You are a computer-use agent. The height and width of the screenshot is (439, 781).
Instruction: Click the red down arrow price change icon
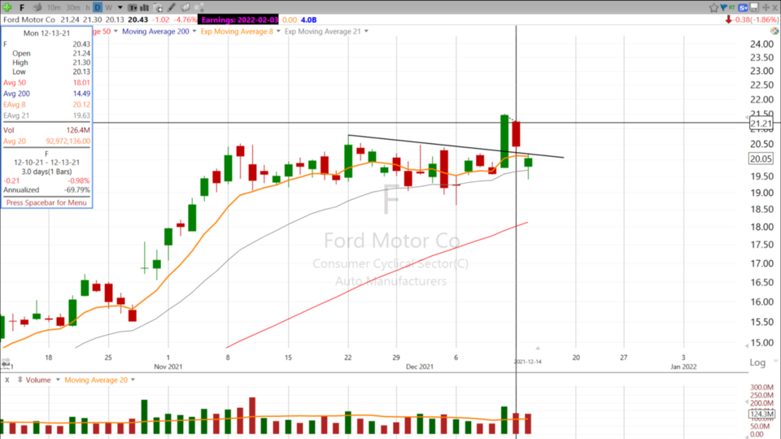click(x=729, y=20)
